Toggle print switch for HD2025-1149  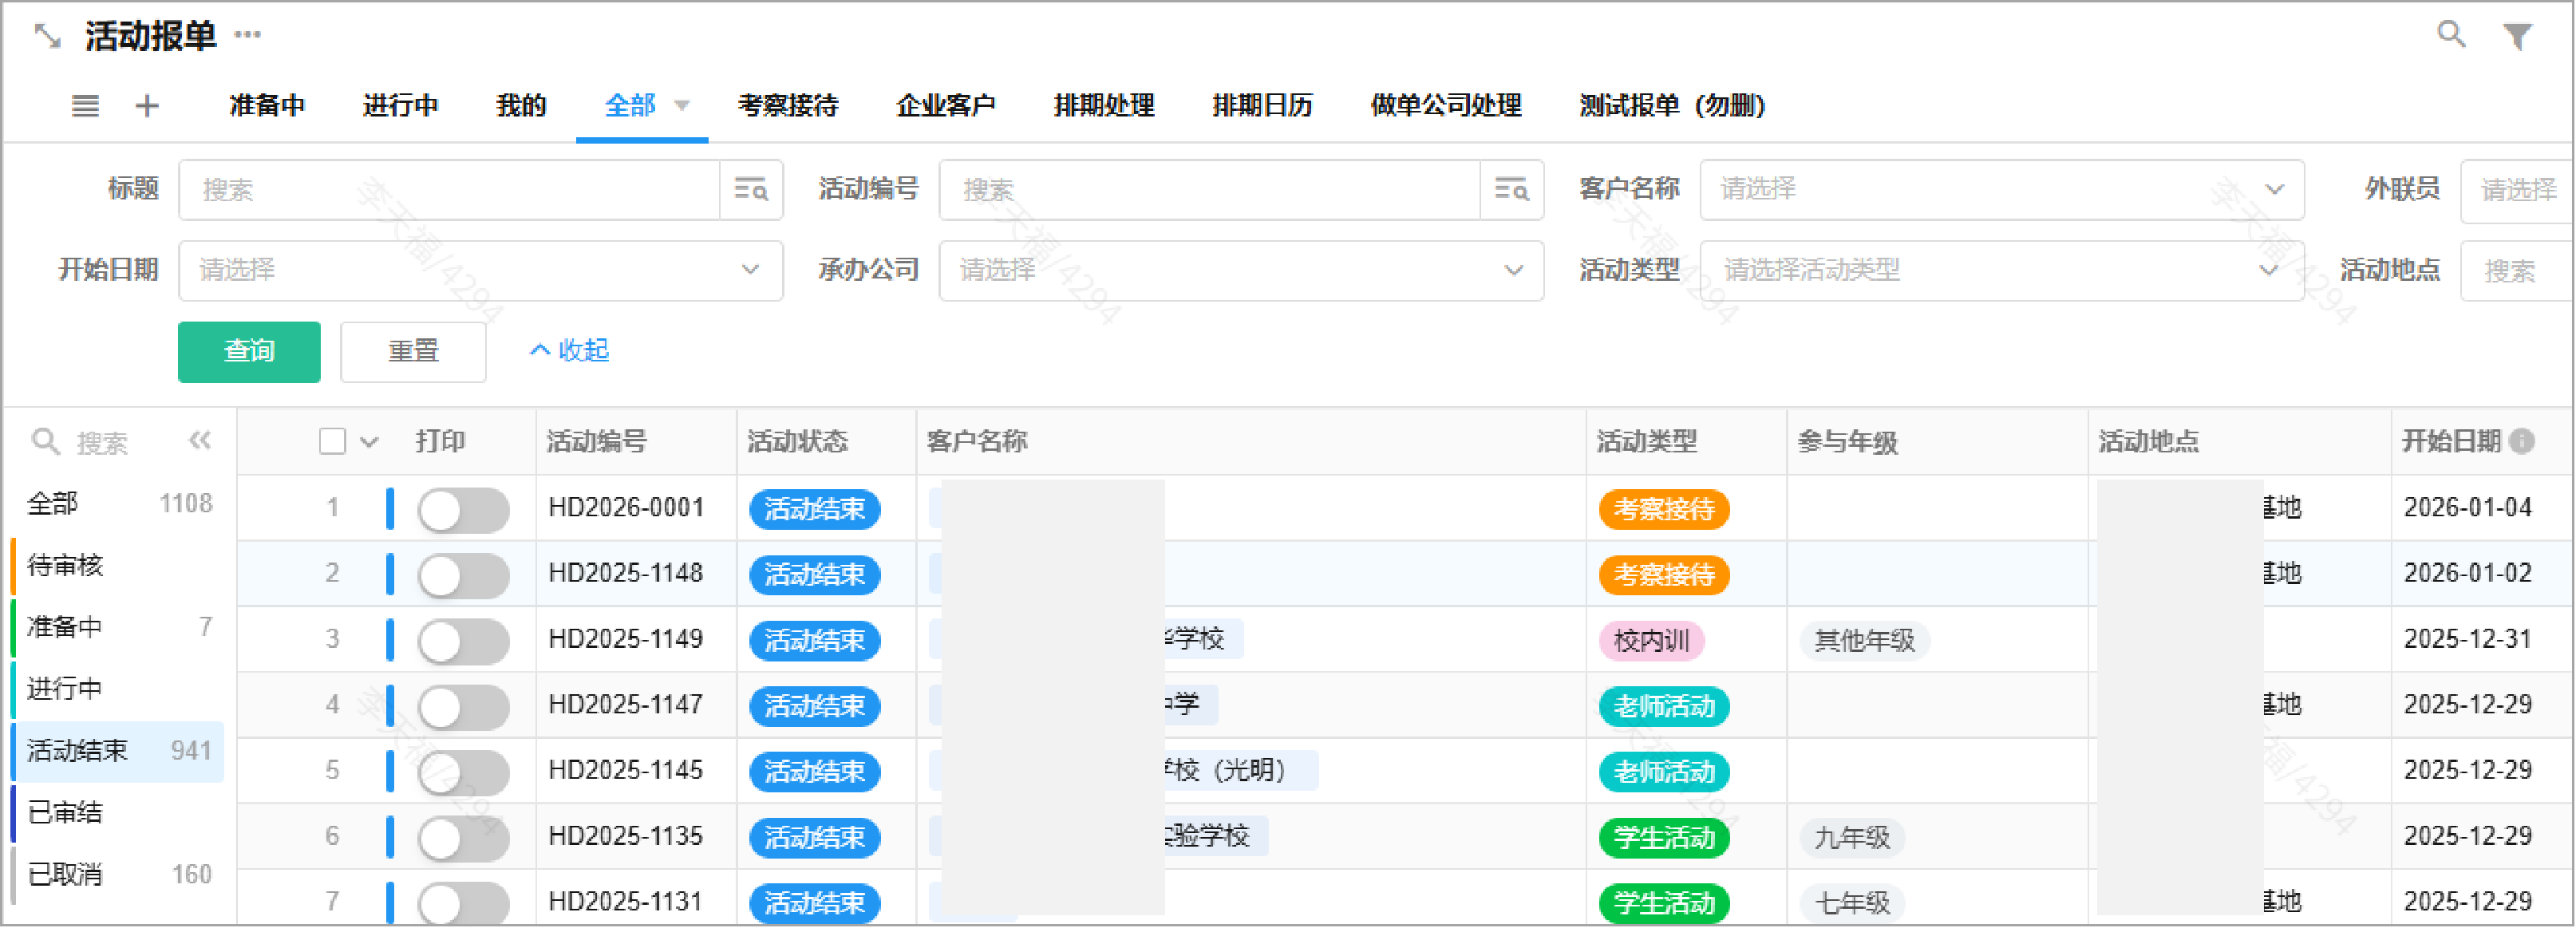463,640
